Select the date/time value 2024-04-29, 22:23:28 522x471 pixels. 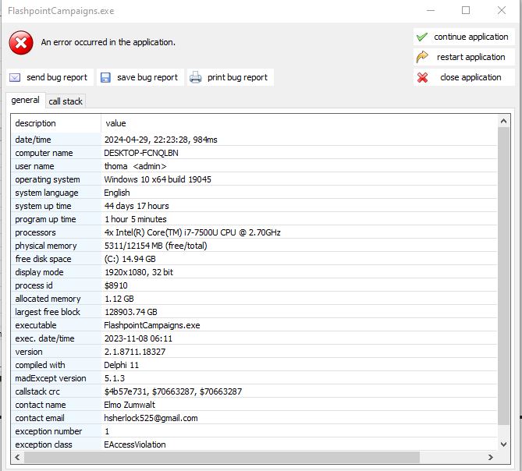[161, 140]
